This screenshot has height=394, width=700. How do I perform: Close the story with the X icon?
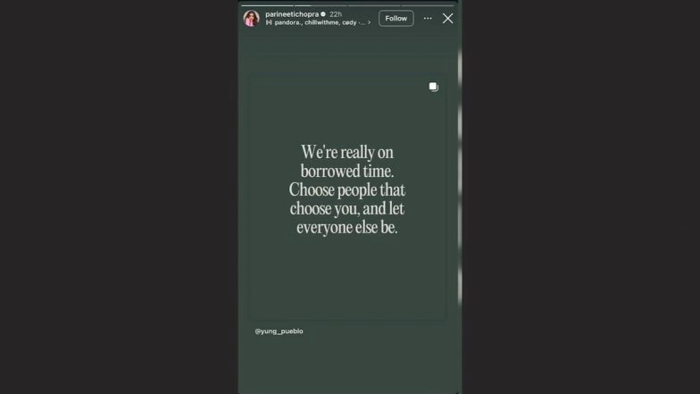[448, 18]
